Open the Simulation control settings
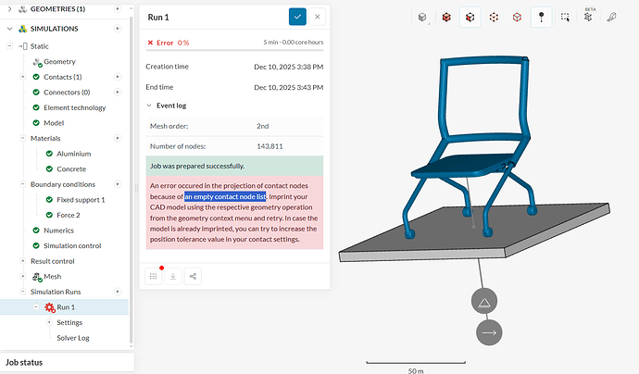 [72, 245]
